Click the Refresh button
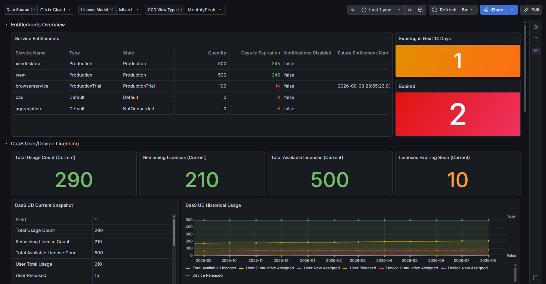Image resolution: width=546 pixels, height=284 pixels. 444,10
